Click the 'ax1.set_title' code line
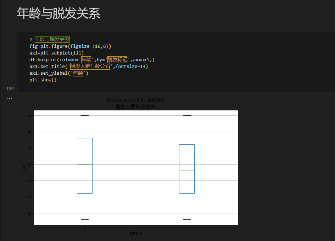Screen dimensions: 335x241 coord(89,66)
